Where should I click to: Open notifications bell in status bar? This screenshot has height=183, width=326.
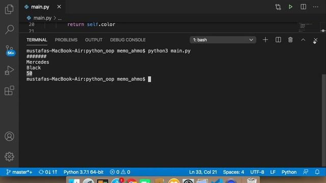point(317,172)
